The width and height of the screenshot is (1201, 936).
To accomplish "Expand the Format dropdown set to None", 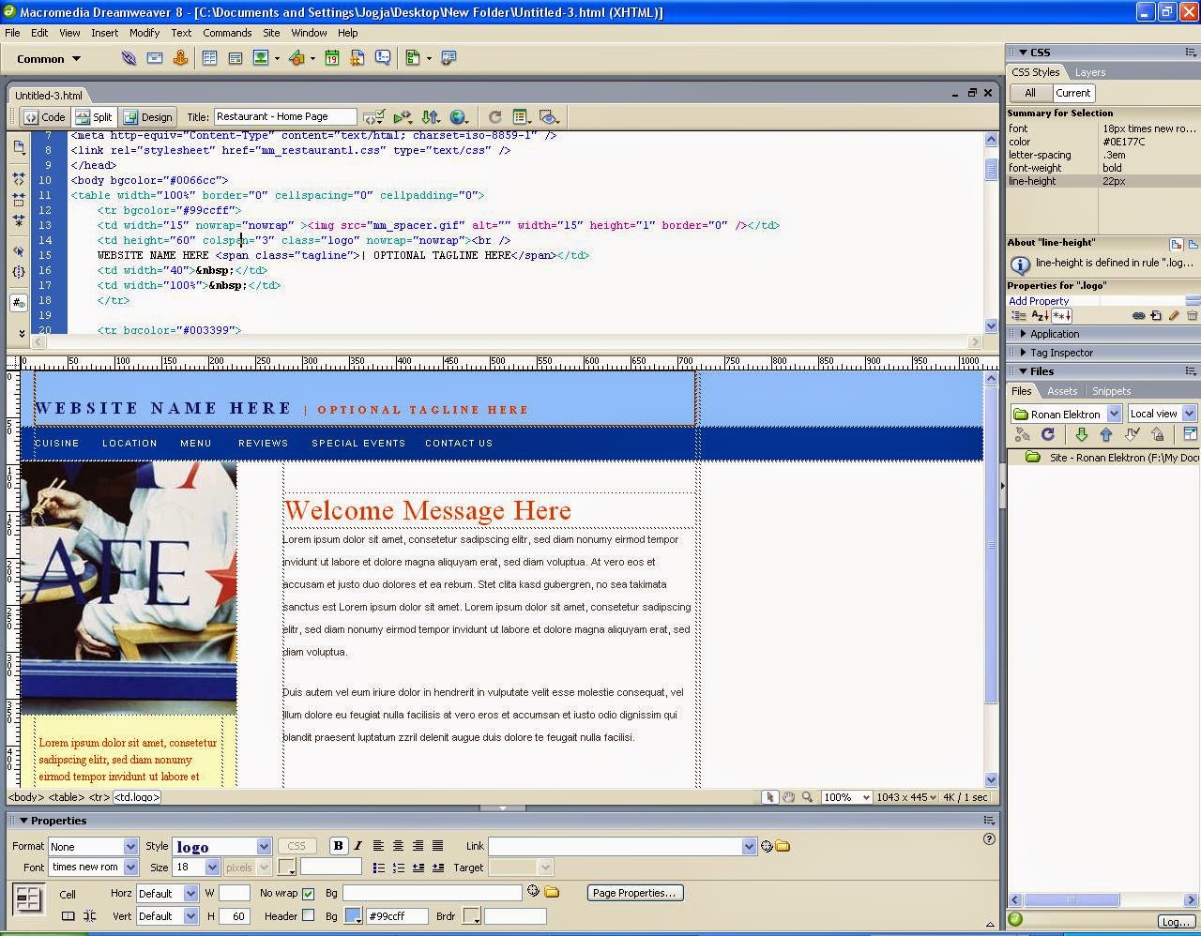I will tap(131, 845).
